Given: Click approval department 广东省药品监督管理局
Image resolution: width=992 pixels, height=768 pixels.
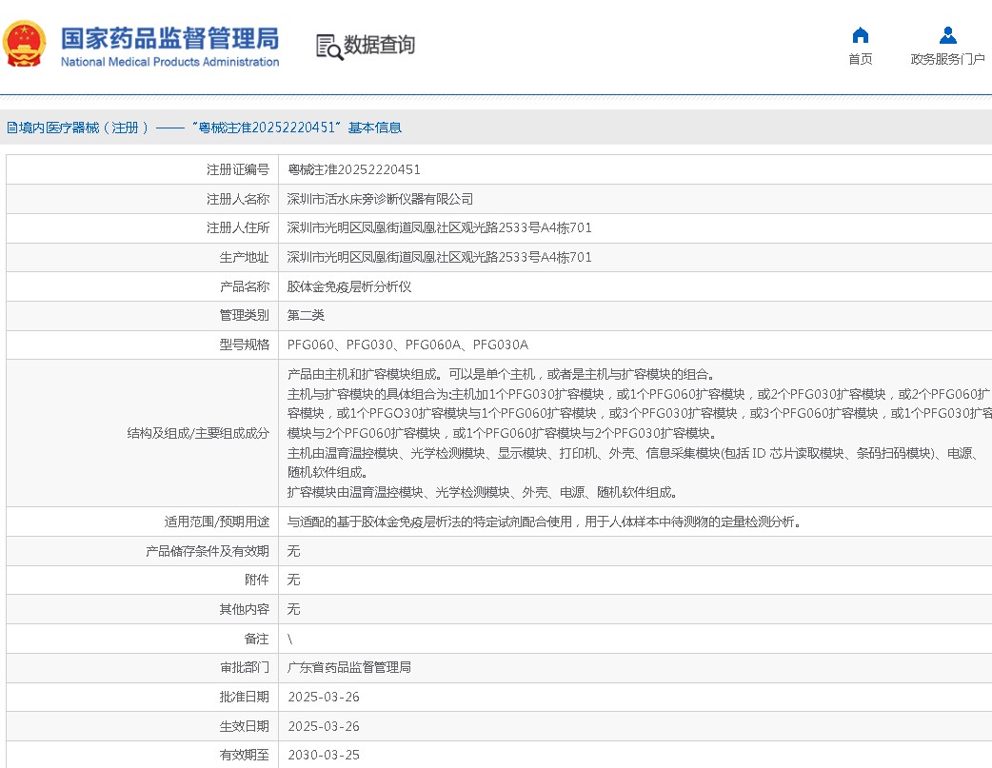Looking at the screenshot, I should click(349, 668).
